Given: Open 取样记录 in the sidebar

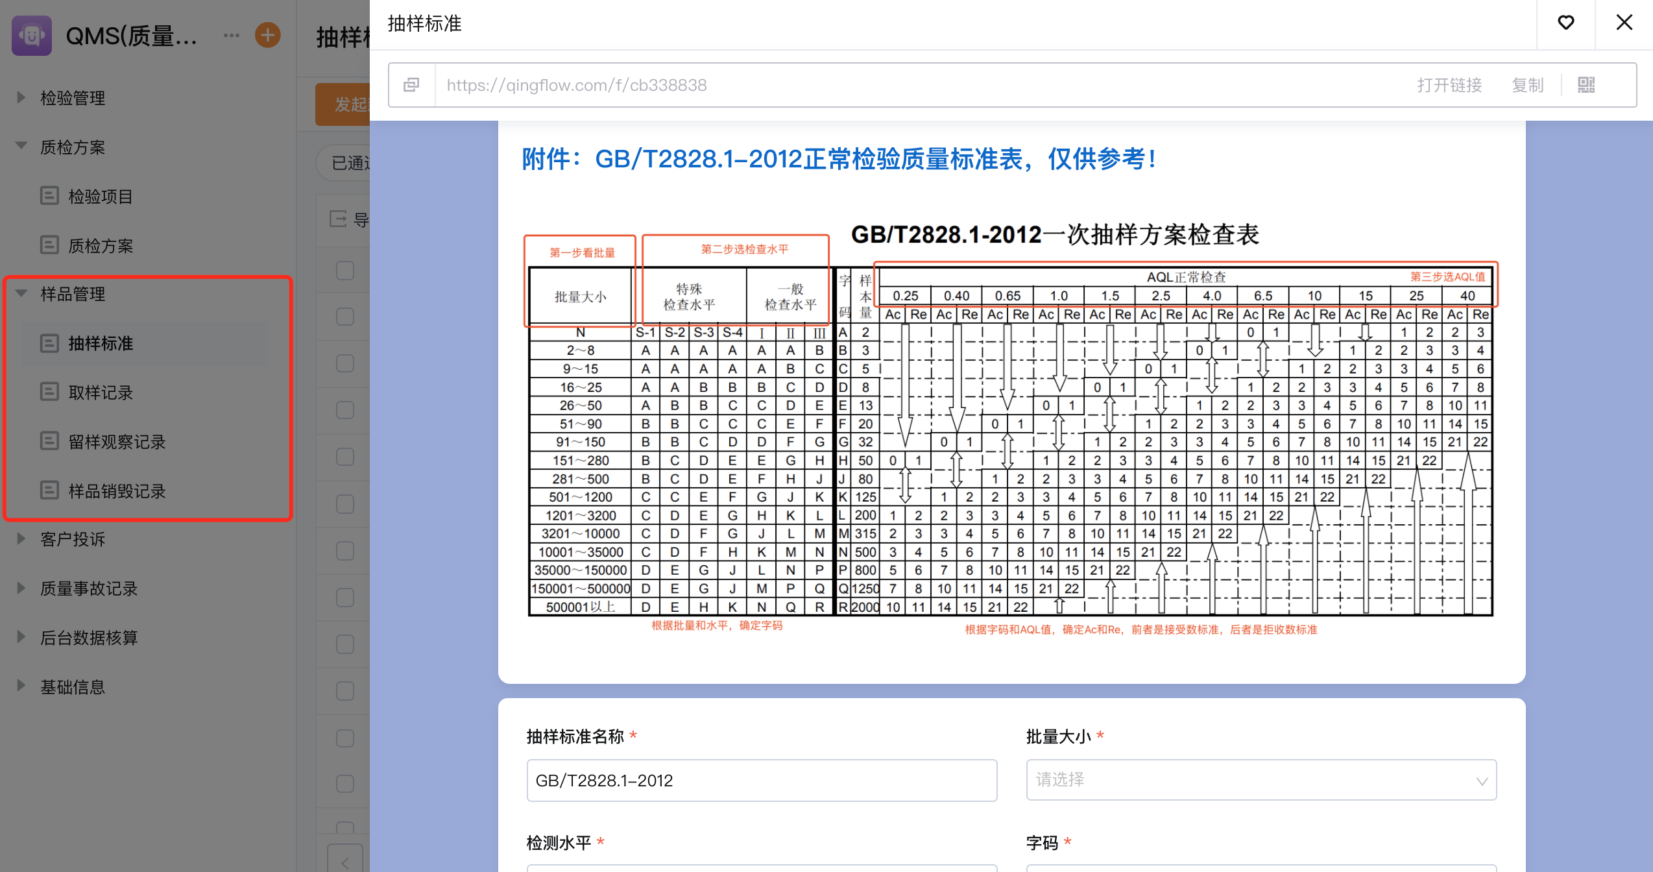Looking at the screenshot, I should (101, 393).
